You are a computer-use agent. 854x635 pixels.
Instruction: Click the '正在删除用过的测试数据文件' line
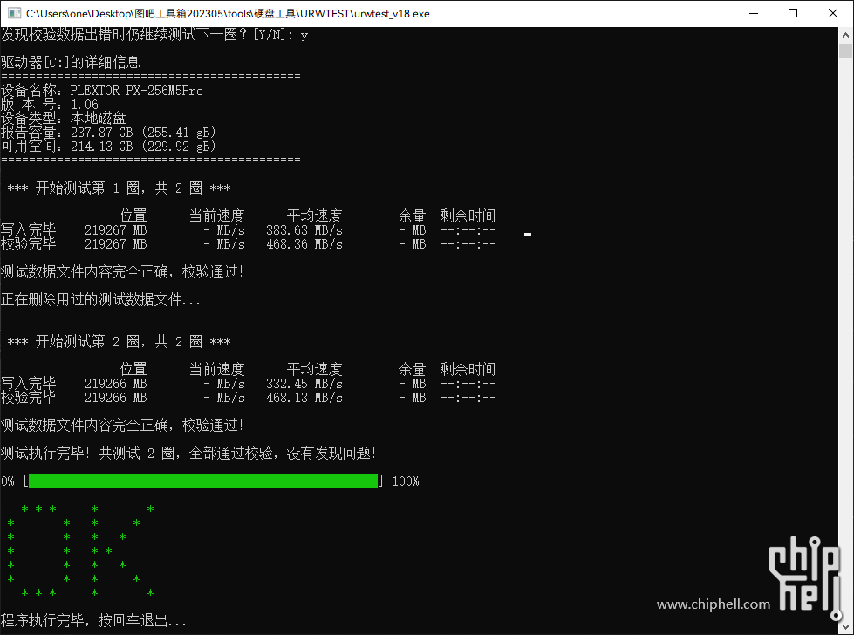tap(101, 299)
